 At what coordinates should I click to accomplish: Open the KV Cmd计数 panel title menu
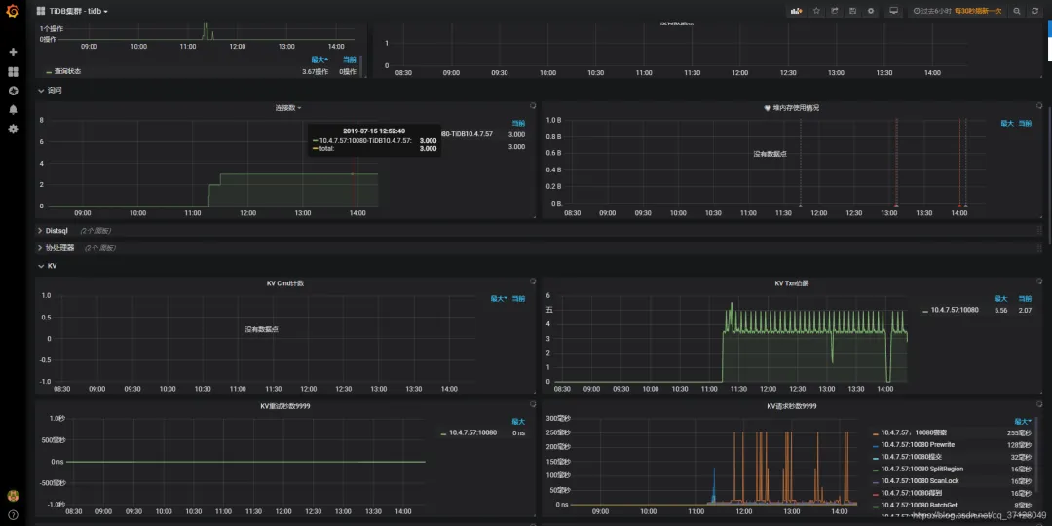(285, 283)
